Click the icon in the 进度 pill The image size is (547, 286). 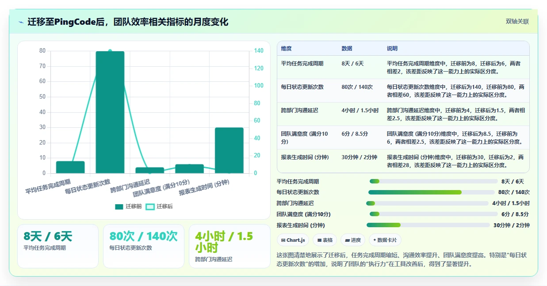[x=347, y=240]
